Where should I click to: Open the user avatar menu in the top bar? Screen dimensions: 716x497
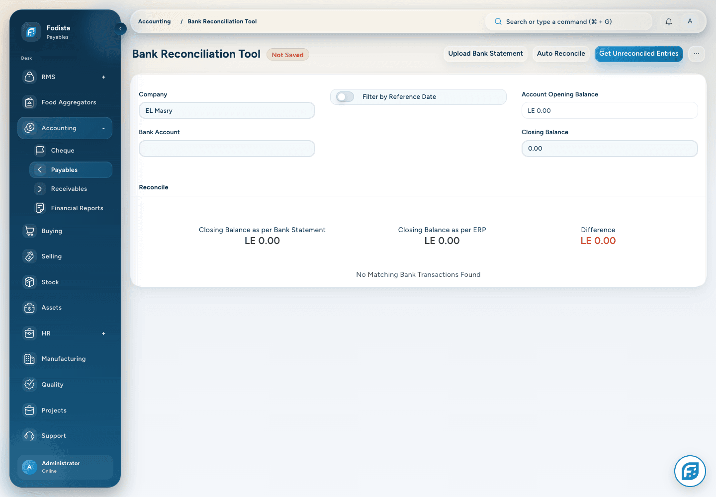click(x=690, y=21)
